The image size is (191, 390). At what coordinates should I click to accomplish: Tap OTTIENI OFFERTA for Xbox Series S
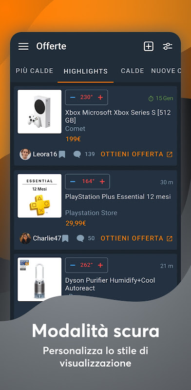136,154
